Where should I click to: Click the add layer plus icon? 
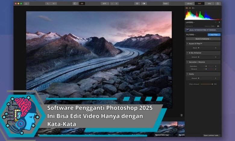tap(219, 22)
